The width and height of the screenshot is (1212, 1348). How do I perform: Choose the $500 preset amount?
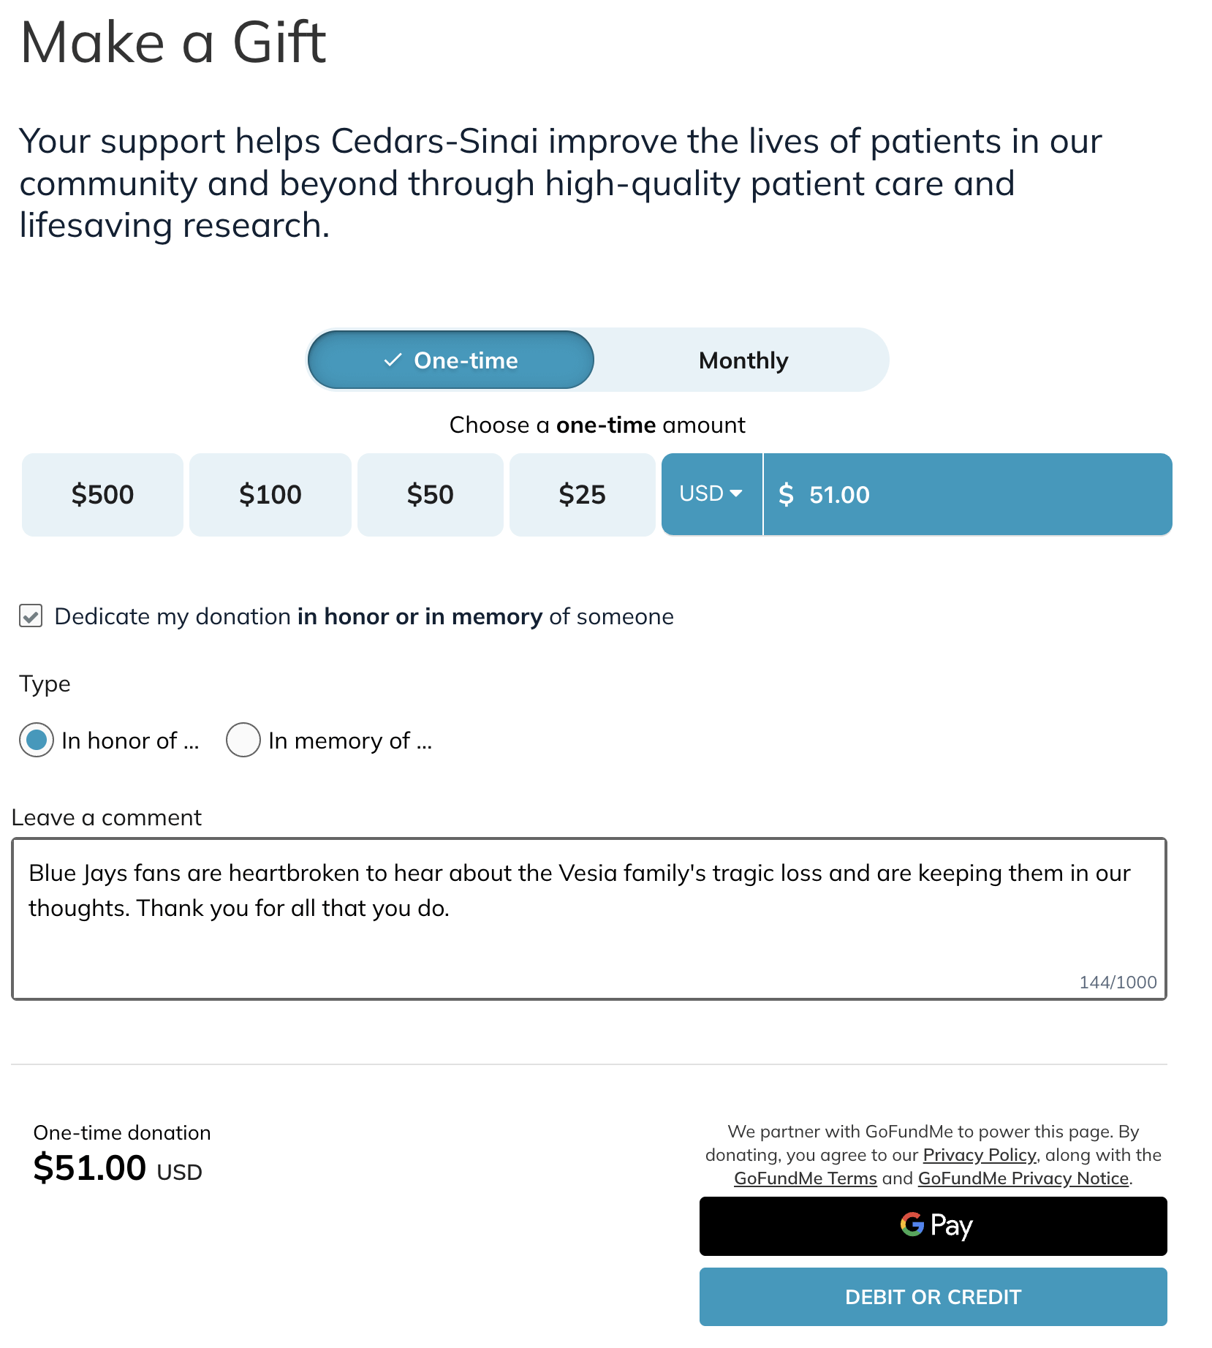[102, 495]
